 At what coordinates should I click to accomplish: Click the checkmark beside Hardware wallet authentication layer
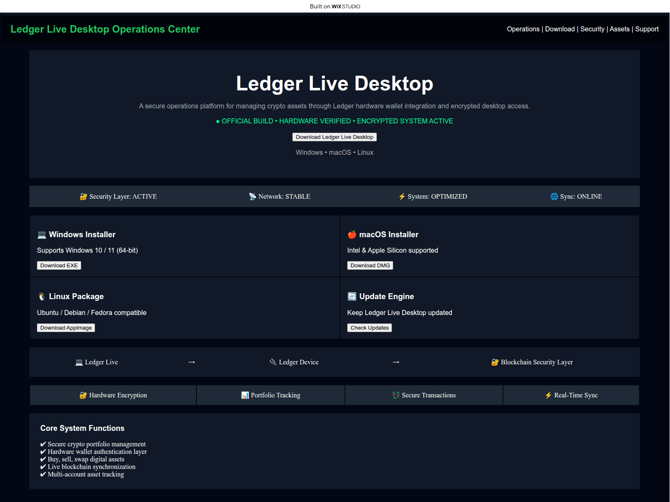tap(43, 452)
